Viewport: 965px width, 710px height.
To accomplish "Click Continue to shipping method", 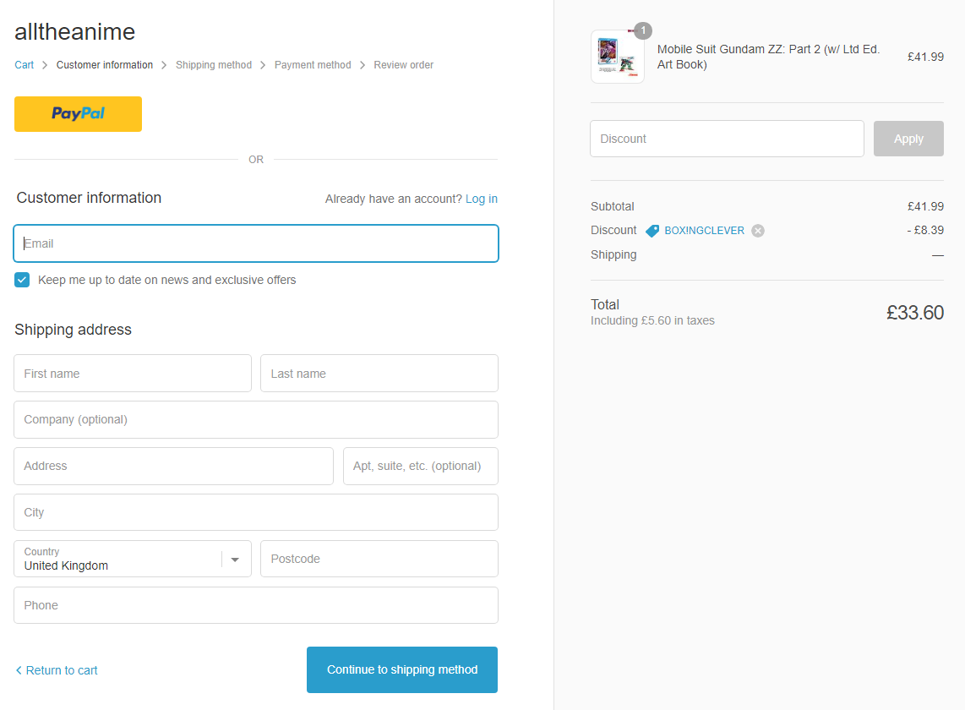I will coord(402,669).
